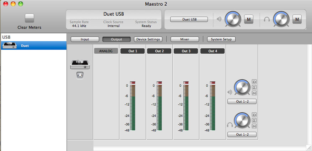The width and height of the screenshot is (312, 151).
Task: Click the headphone icon beside the lower panel knob
Action: [x=230, y=125]
